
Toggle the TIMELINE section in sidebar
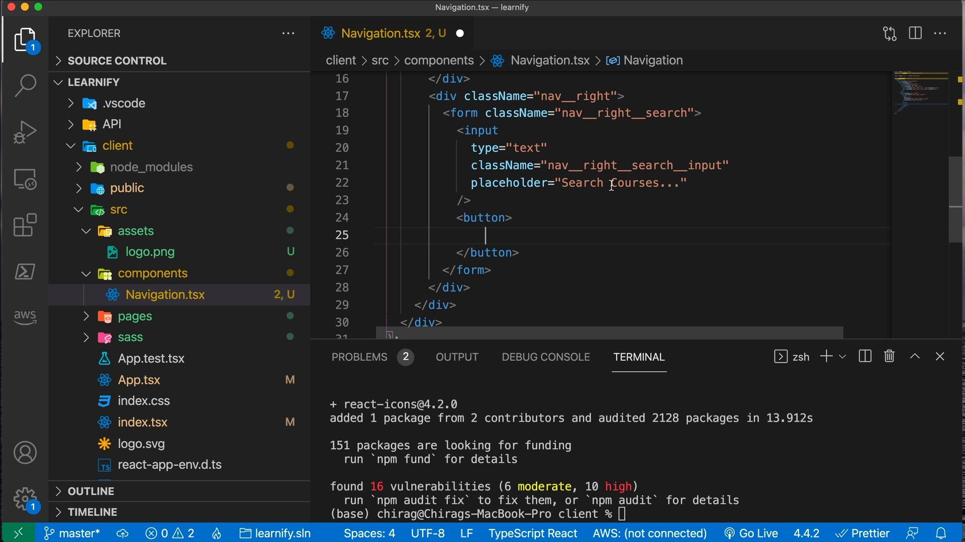(92, 511)
